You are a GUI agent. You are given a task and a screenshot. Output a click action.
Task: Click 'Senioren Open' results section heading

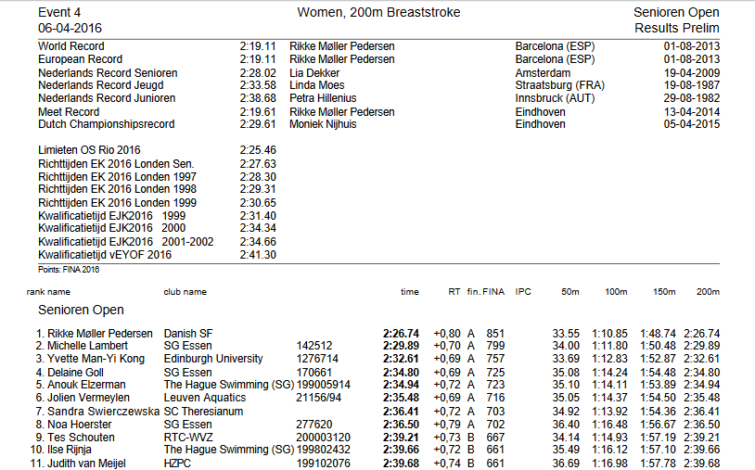click(81, 310)
